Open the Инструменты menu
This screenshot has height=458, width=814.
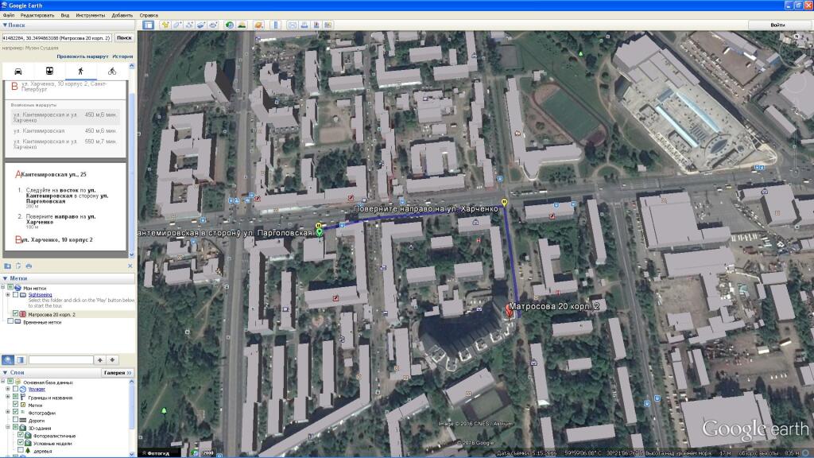(91, 15)
